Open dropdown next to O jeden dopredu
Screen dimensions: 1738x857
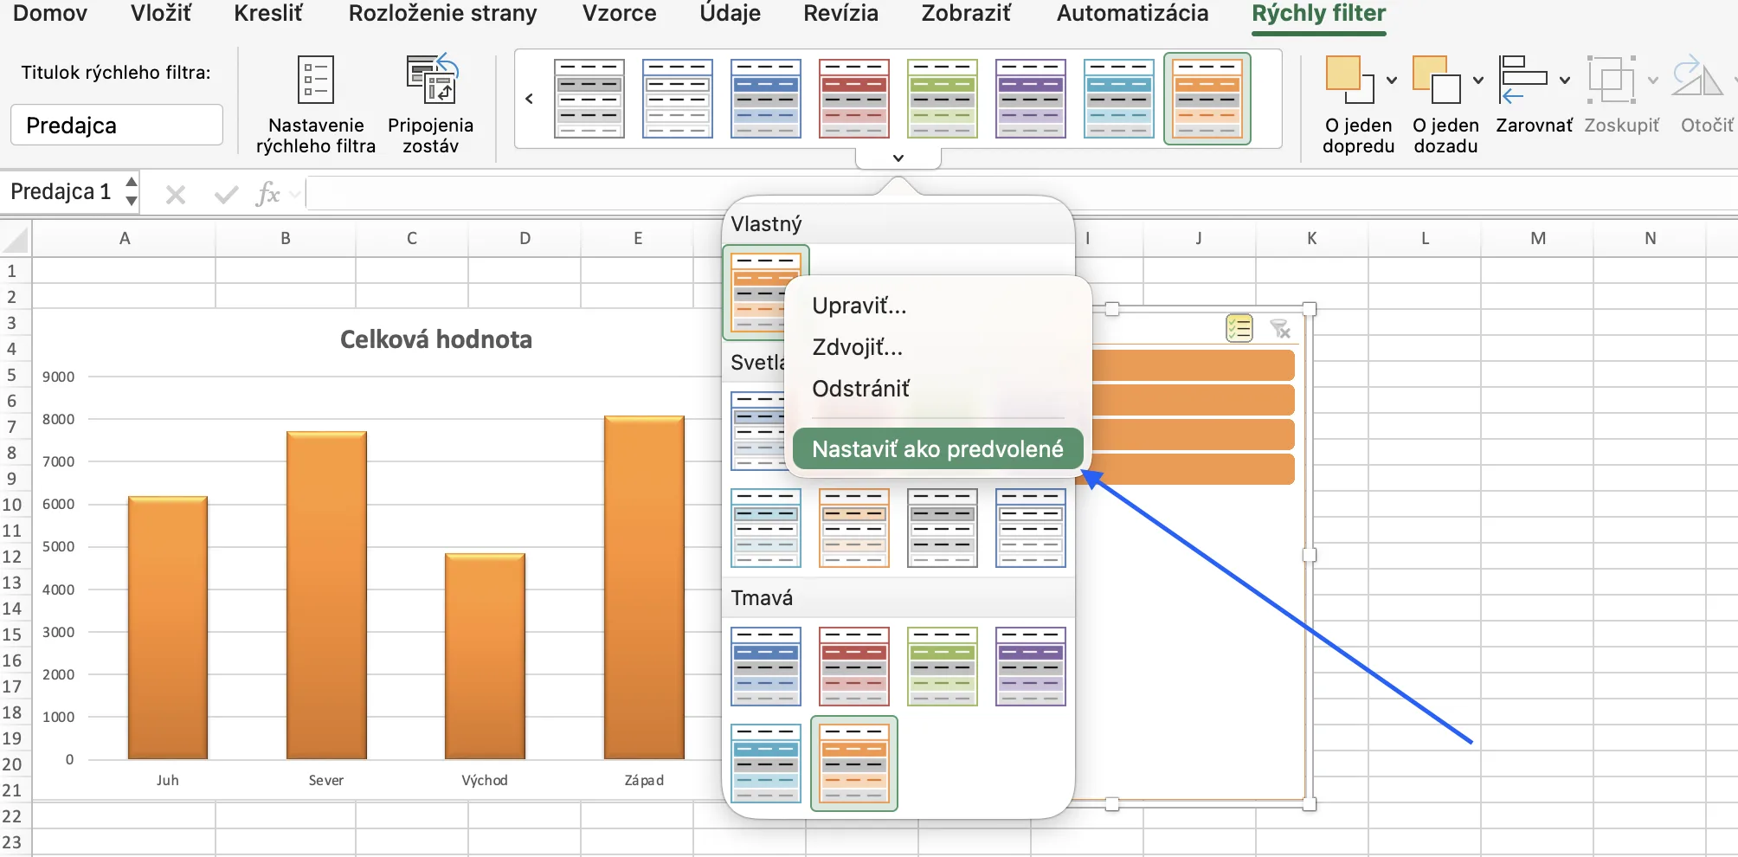(1392, 81)
